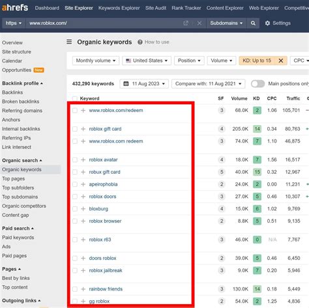Viewport: 309px width, 308px height.
Task: Click the calendar icon in date picker
Action: 126,83
